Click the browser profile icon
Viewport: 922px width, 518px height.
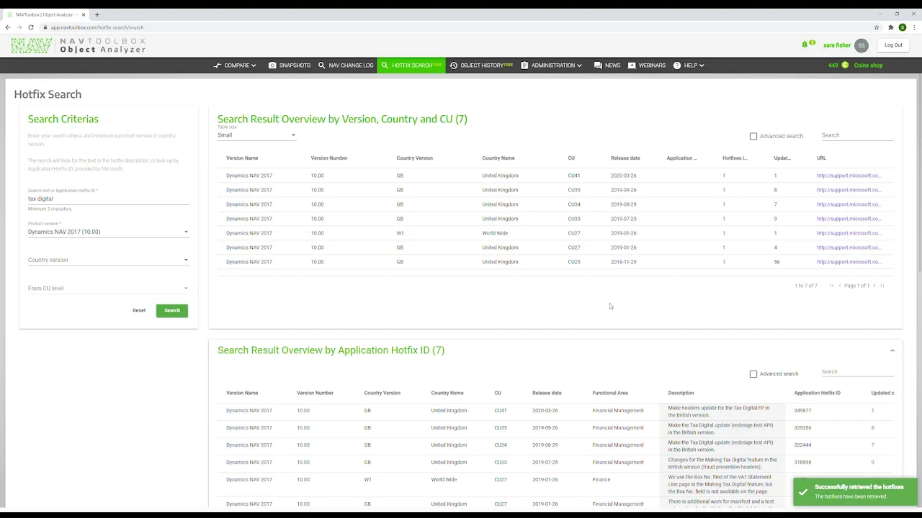pyautogui.click(x=903, y=27)
